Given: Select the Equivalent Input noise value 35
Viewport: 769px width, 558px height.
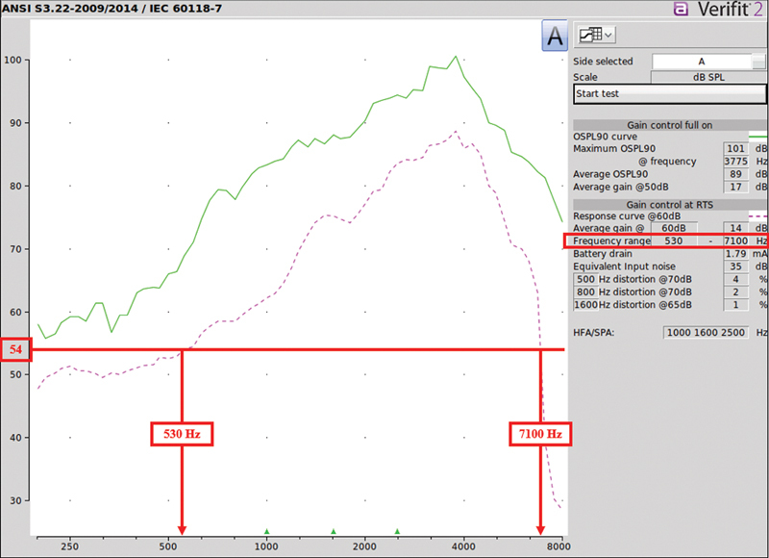Looking at the screenshot, I should click(x=735, y=266).
